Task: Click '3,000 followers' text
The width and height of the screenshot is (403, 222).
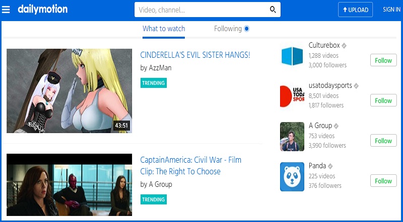Action: tap(328, 65)
